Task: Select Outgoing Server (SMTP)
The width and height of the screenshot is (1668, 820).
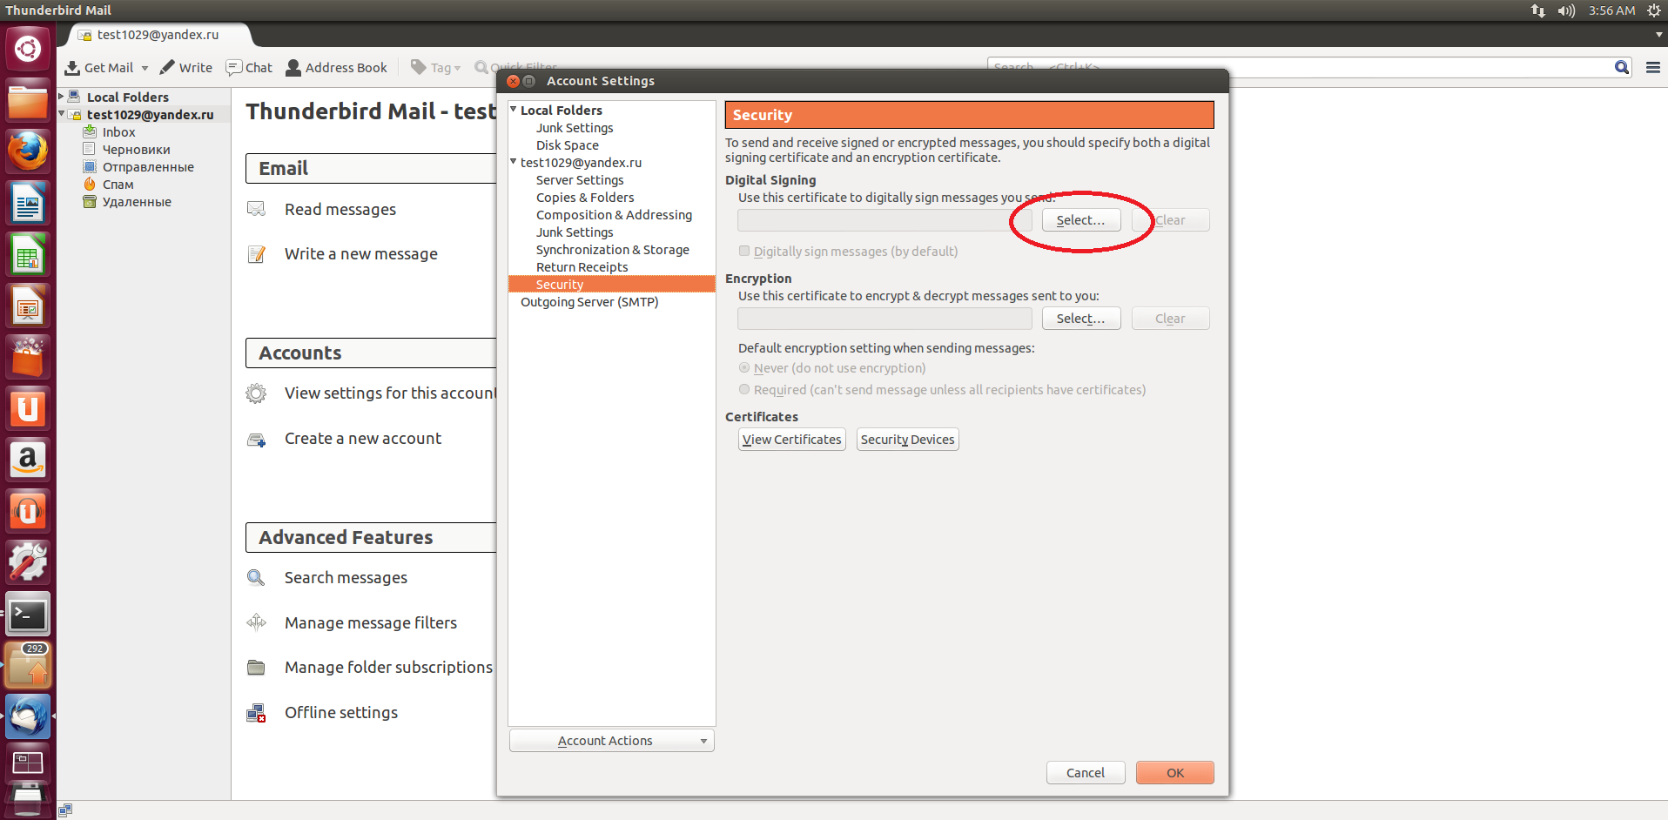Action: 589,302
